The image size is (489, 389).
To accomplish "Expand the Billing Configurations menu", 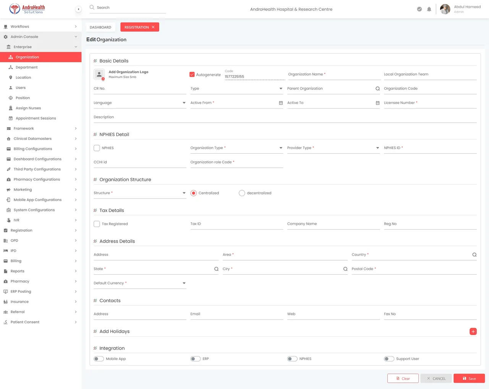I will (x=40, y=149).
